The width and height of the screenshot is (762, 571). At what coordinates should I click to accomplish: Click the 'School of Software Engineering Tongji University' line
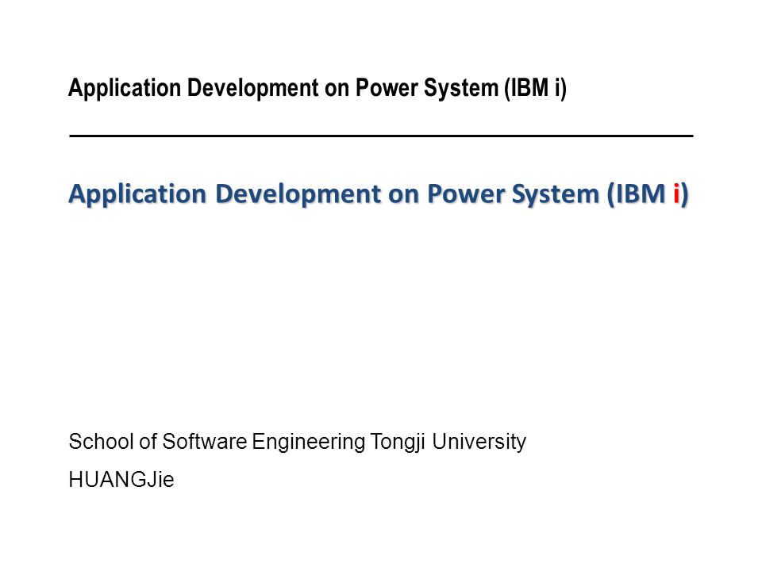pos(298,442)
